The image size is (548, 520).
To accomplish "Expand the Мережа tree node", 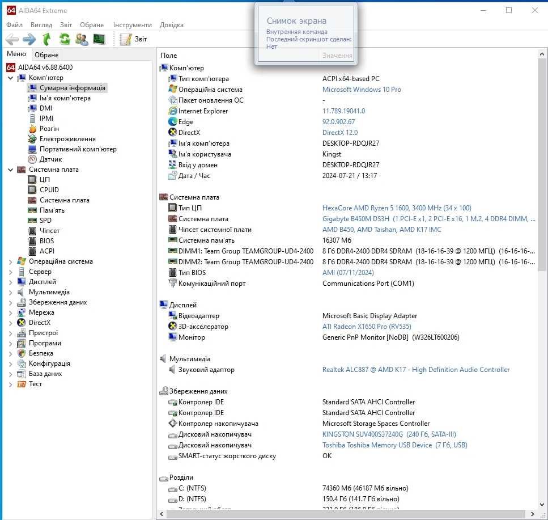I will point(11,312).
